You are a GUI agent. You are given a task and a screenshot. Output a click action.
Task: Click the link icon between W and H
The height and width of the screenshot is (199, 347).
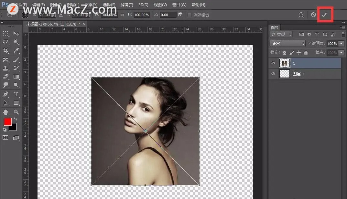click(122, 15)
